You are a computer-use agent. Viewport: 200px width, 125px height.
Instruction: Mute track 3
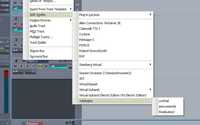[15, 45]
